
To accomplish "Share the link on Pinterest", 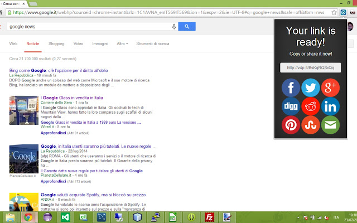I will [x=291, y=125].
